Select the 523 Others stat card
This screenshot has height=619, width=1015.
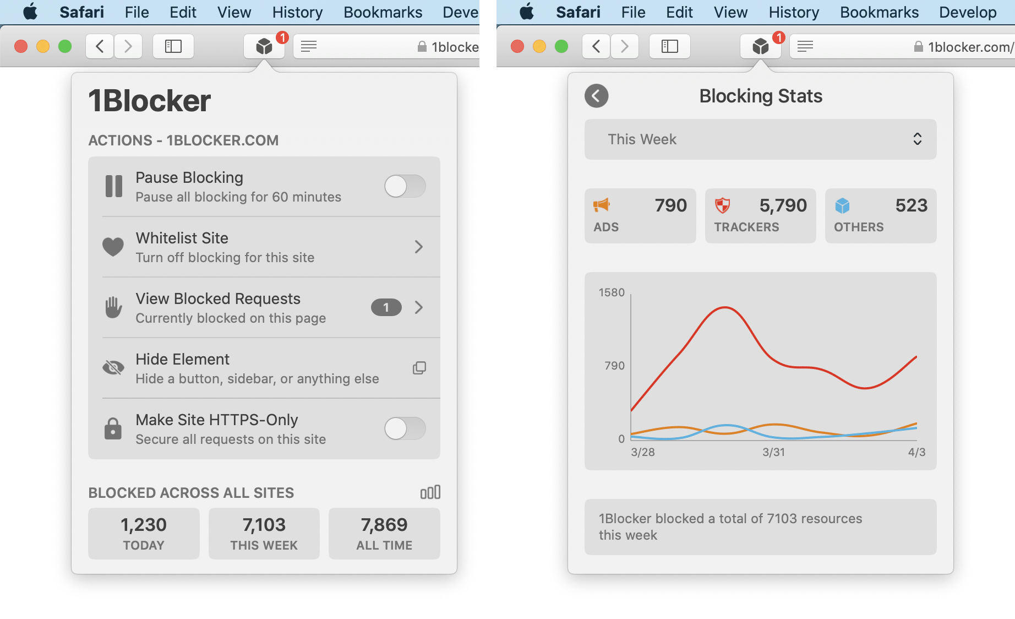881,216
